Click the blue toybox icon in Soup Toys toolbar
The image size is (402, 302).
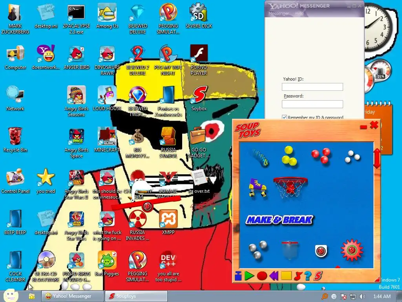coord(238,276)
